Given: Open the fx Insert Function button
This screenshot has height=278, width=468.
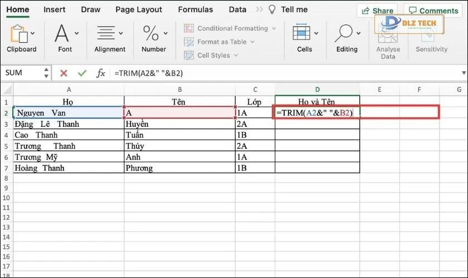Looking at the screenshot, I should pos(101,73).
